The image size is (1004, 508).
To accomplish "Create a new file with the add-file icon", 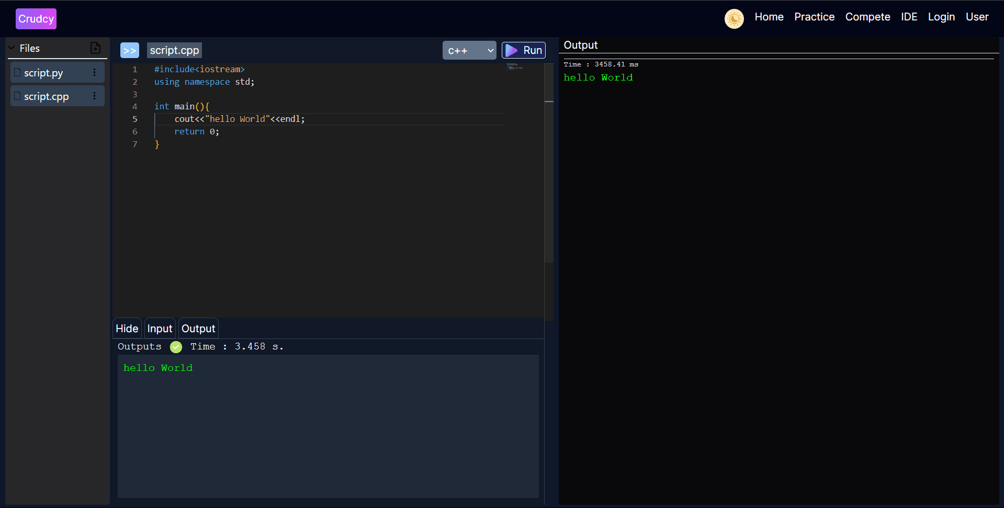I will 95,48.
